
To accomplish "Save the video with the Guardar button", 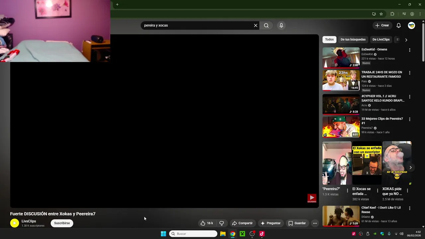I will pos(297,223).
